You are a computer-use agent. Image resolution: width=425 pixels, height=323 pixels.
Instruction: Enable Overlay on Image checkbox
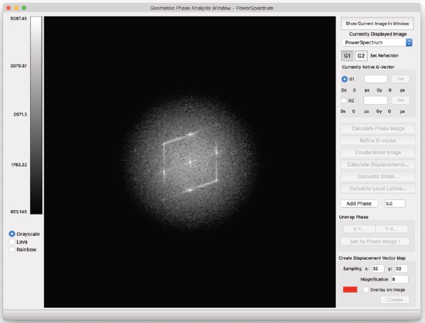(366, 289)
